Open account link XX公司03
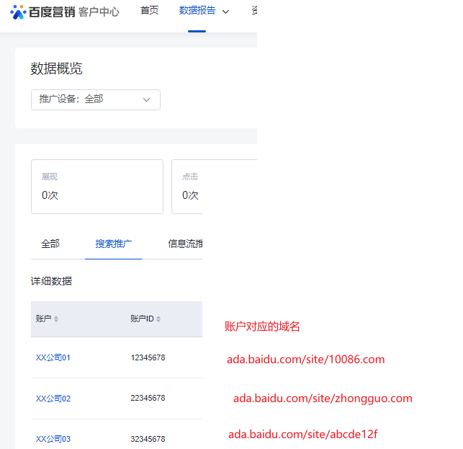 pyautogui.click(x=53, y=439)
